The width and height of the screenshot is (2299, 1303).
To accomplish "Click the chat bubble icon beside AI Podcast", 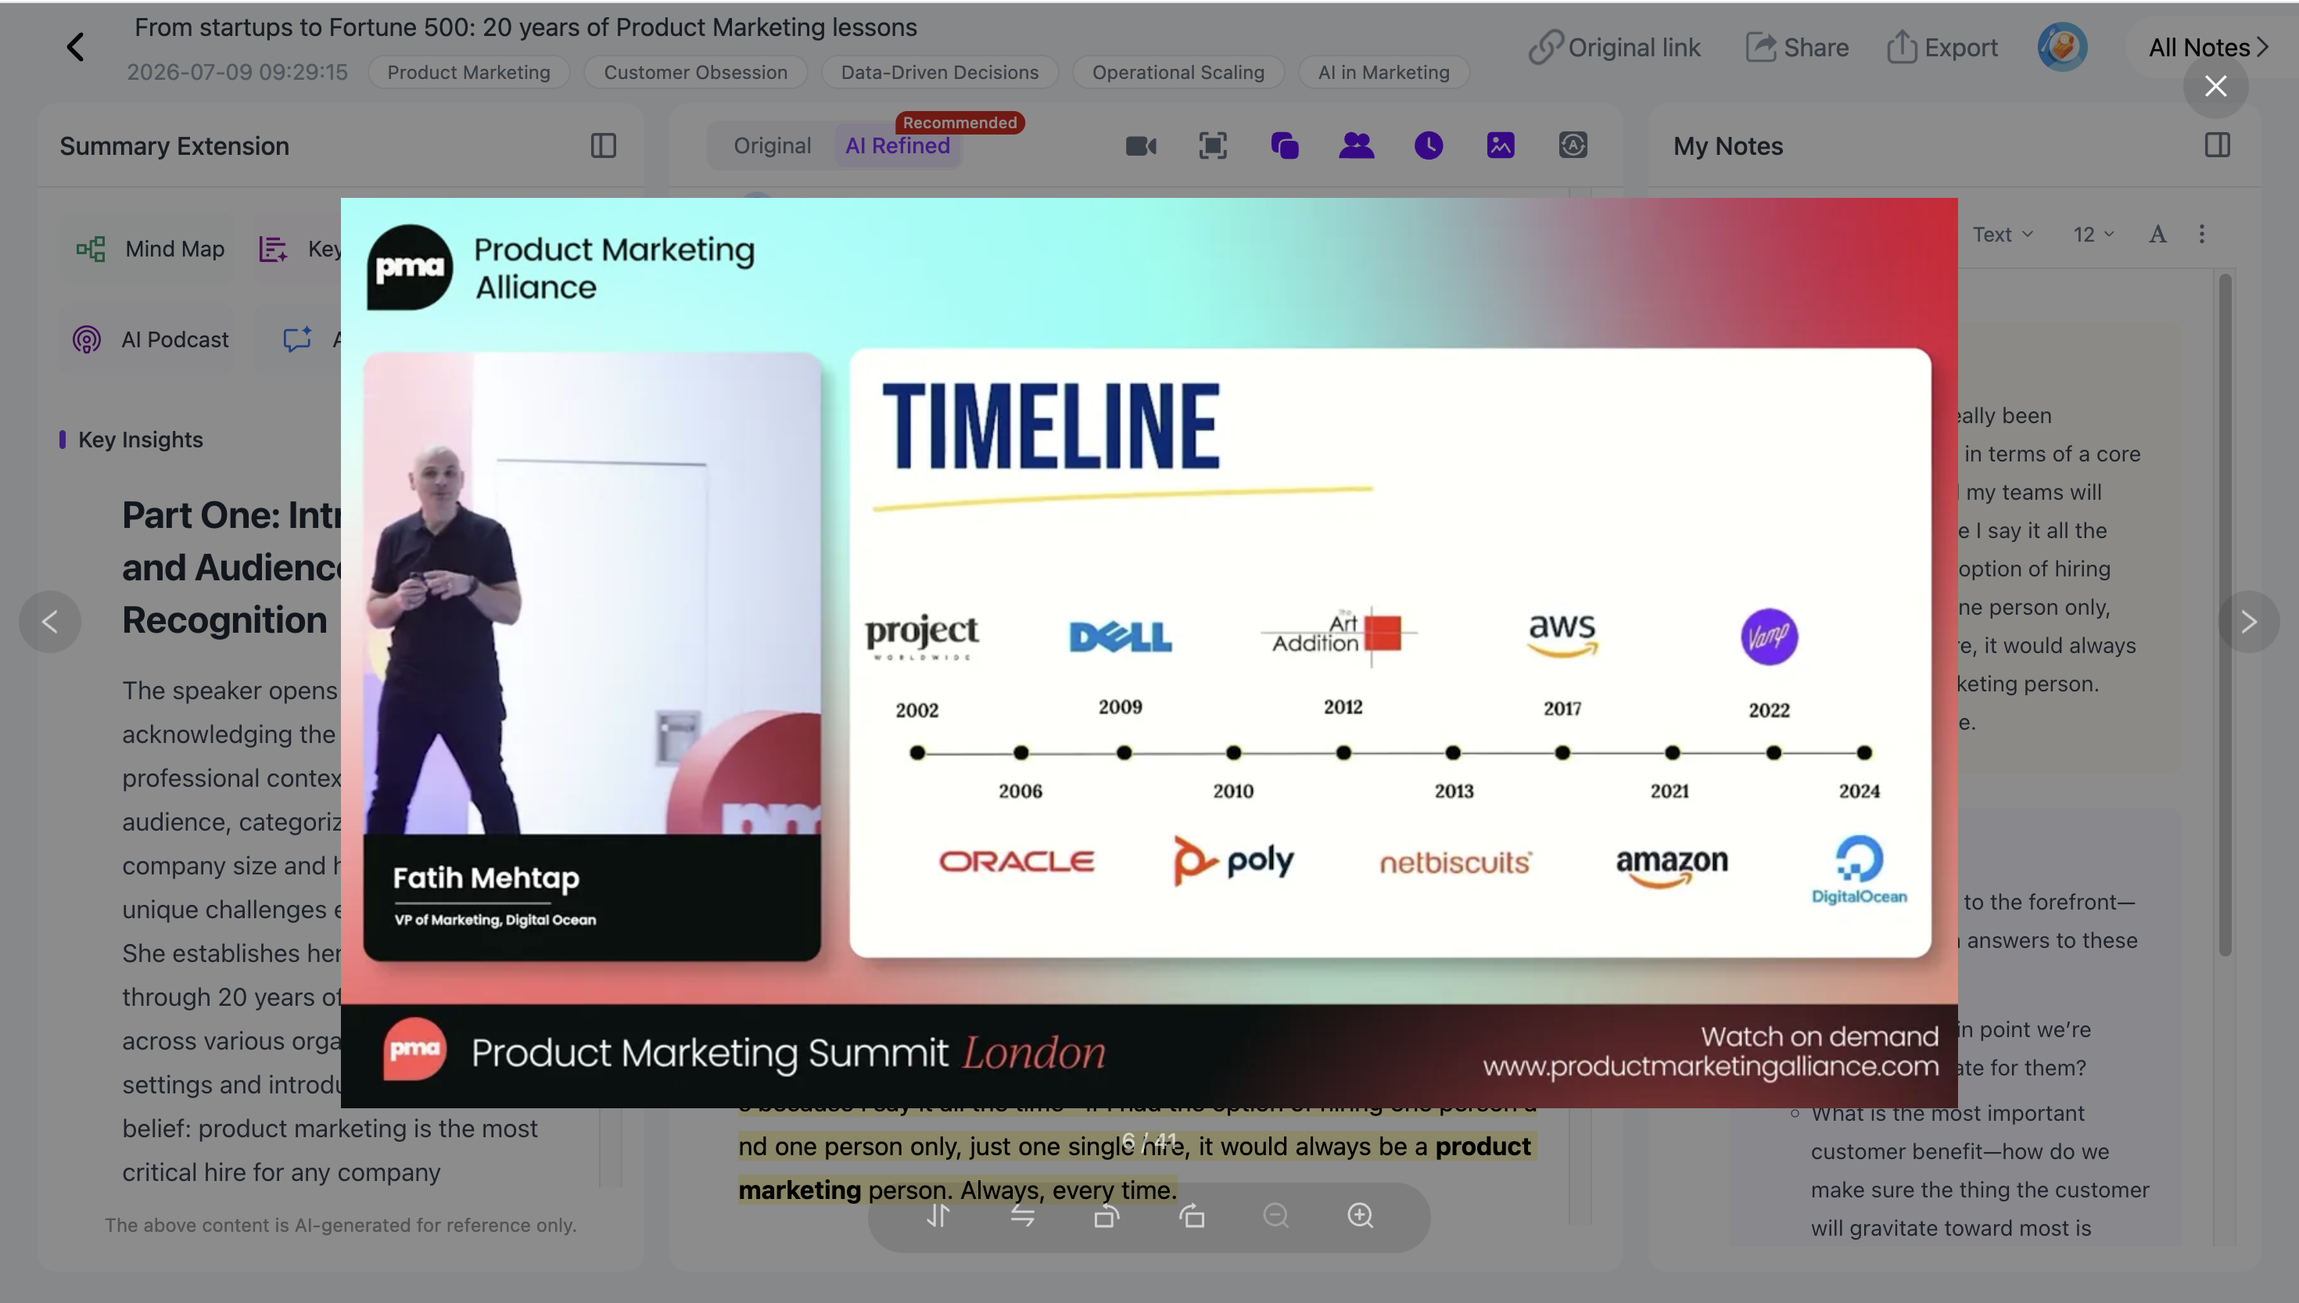I will [297, 340].
